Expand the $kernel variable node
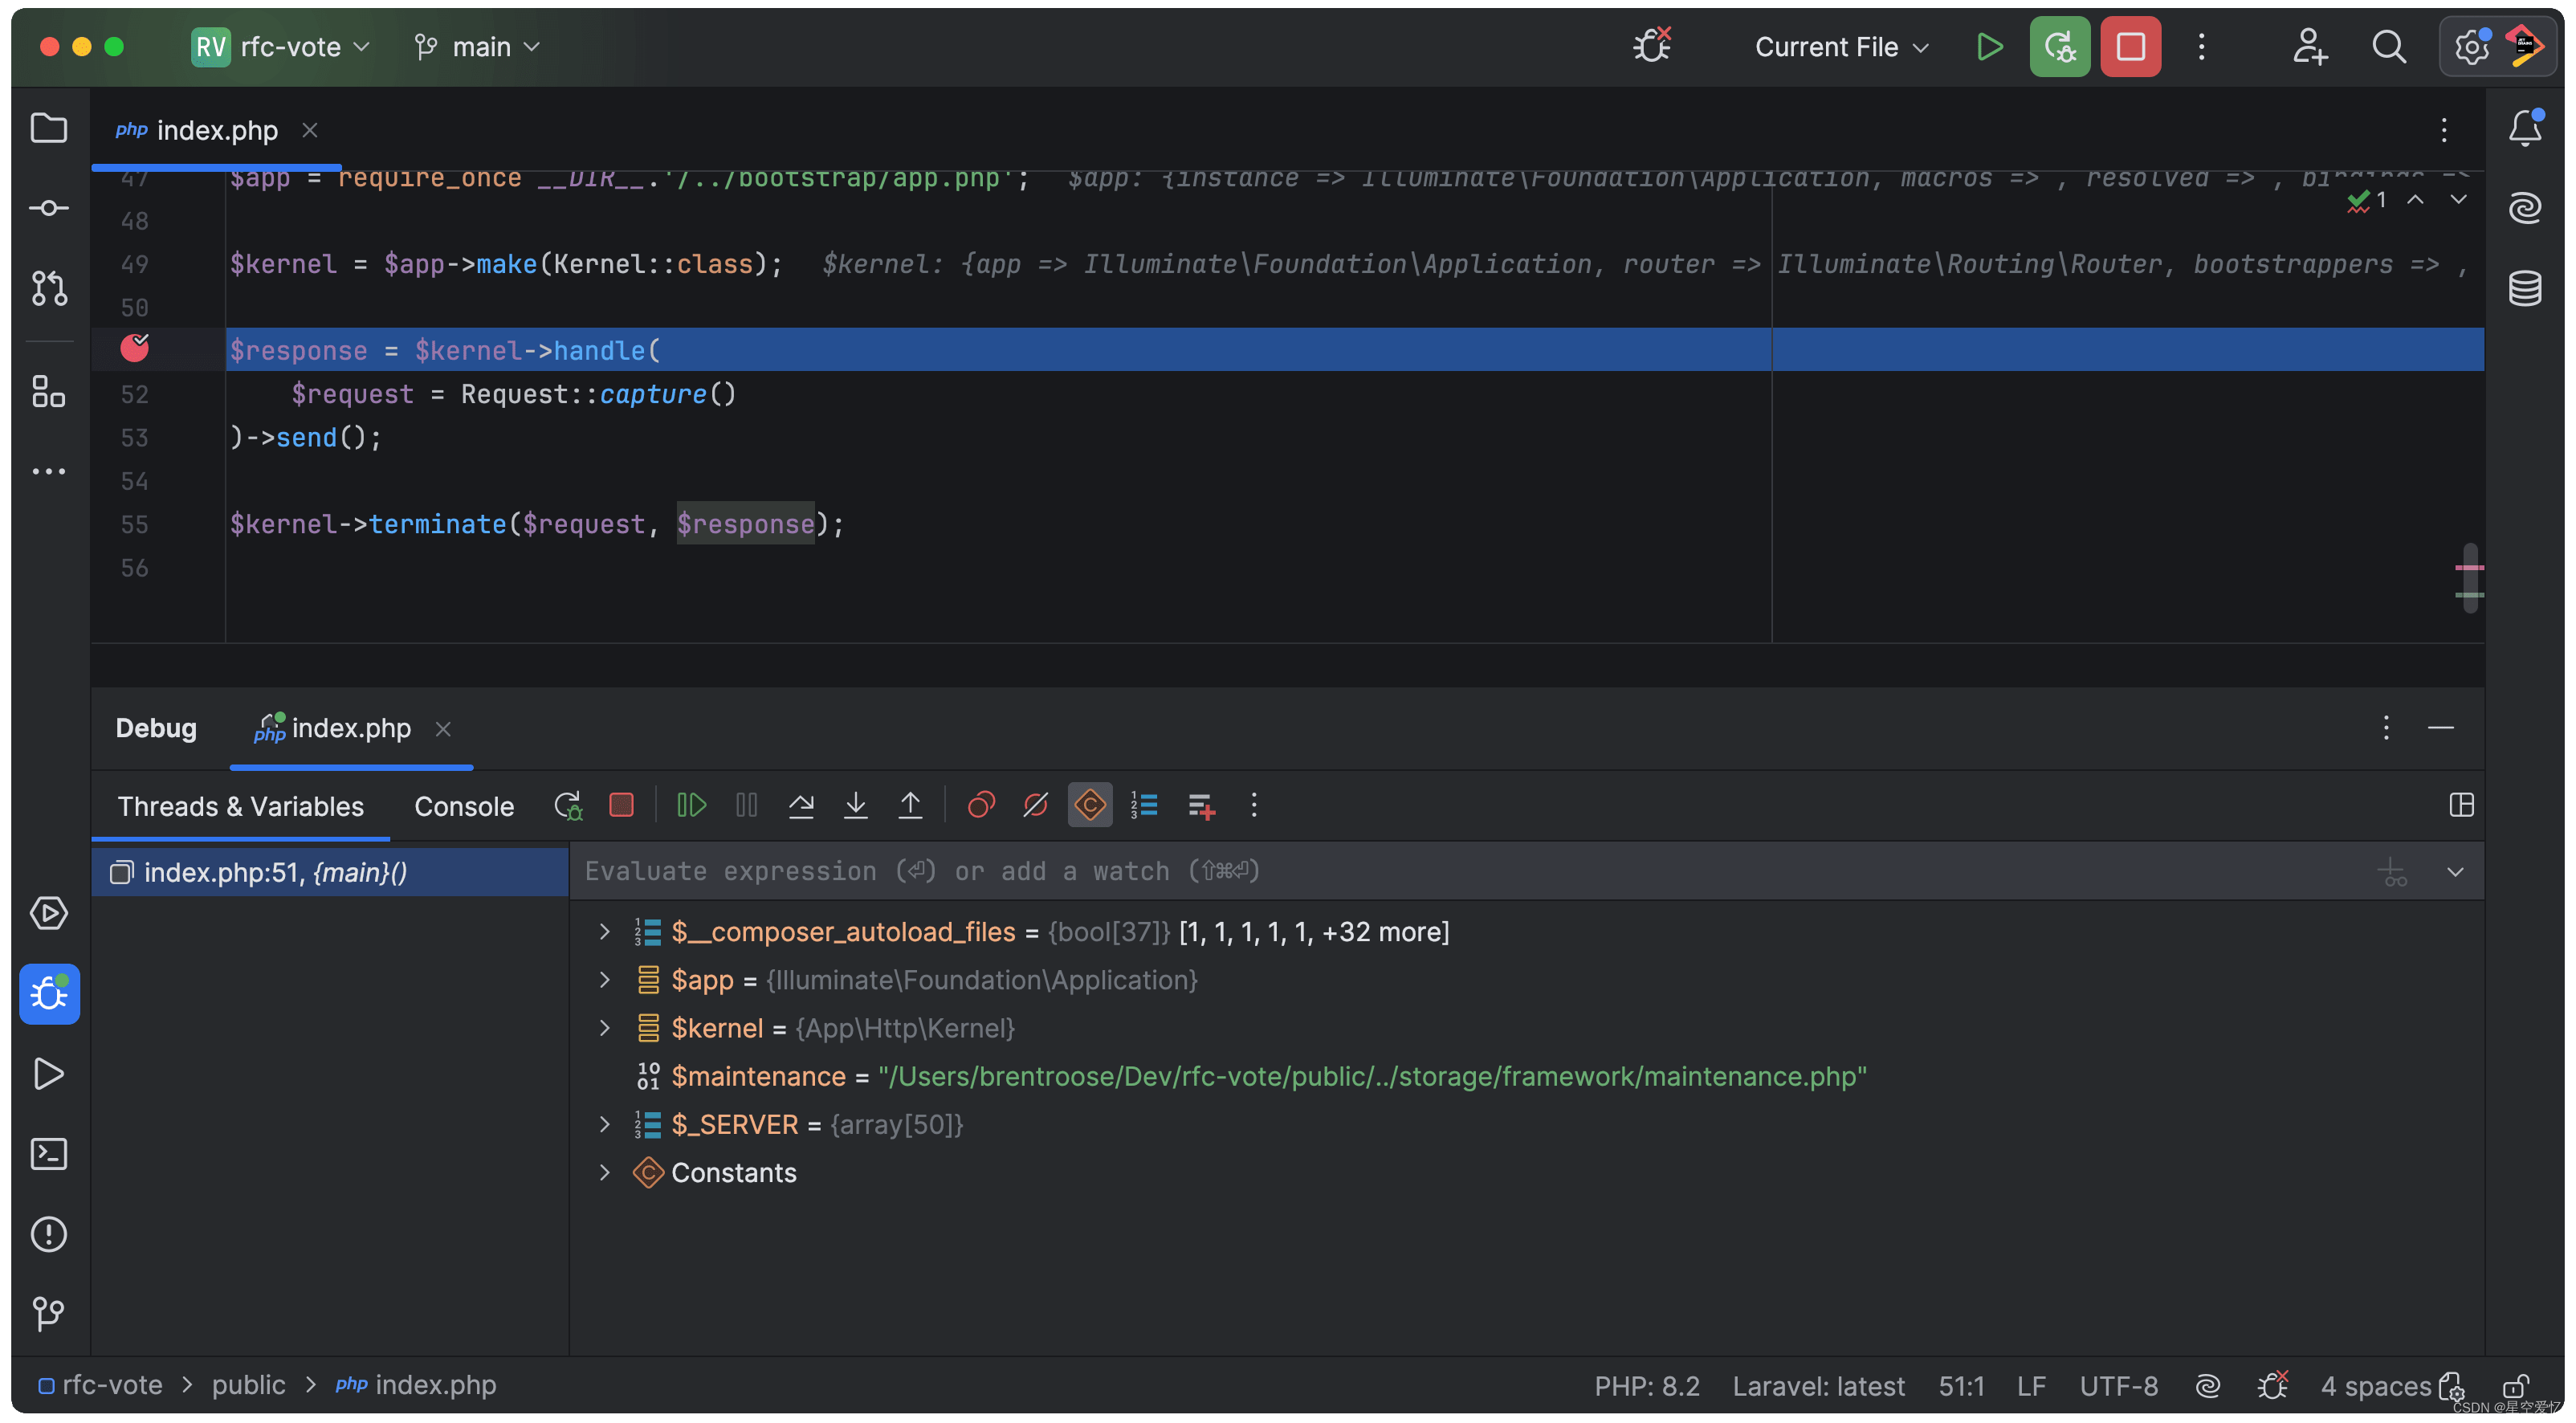The height and width of the screenshot is (1423, 2576). [x=604, y=1027]
